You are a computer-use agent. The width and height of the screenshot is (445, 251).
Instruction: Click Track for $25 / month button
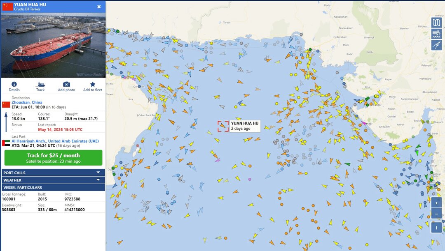53,158
